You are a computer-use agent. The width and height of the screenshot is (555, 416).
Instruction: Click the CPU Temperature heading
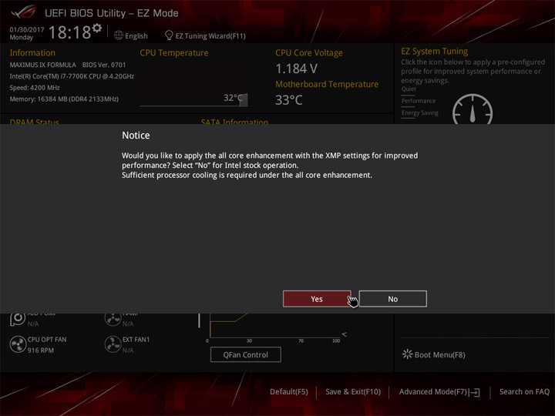tap(173, 53)
